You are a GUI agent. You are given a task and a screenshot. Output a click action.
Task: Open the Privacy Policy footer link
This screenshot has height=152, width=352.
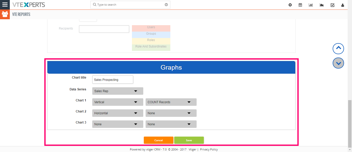tap(209, 149)
